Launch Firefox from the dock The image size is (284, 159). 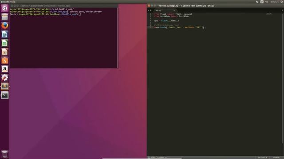point(5,26)
